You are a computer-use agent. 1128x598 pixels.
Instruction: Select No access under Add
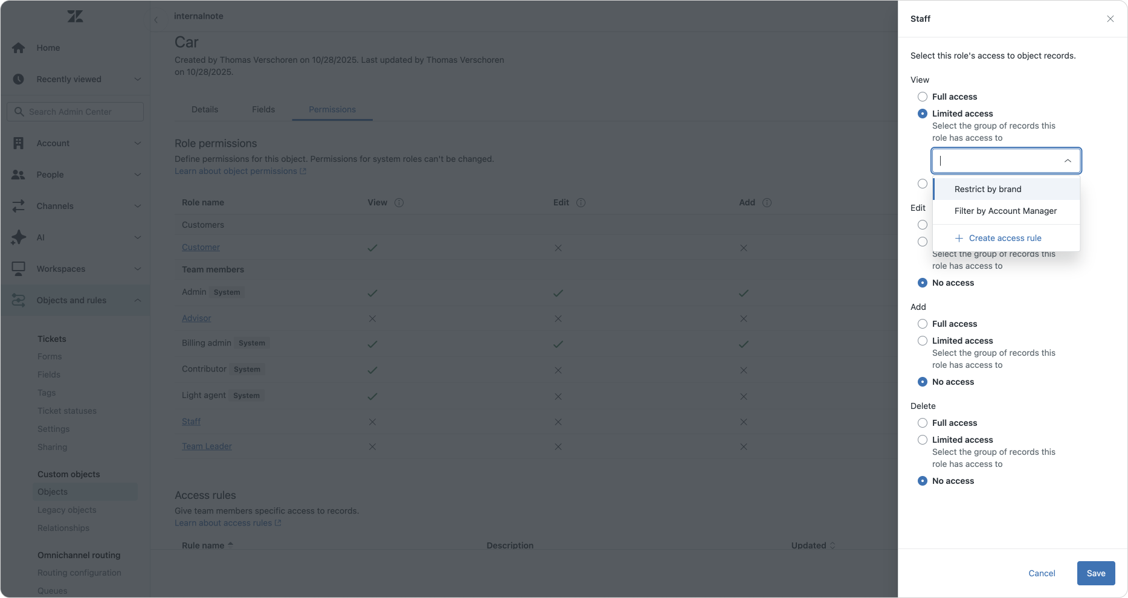[923, 382]
